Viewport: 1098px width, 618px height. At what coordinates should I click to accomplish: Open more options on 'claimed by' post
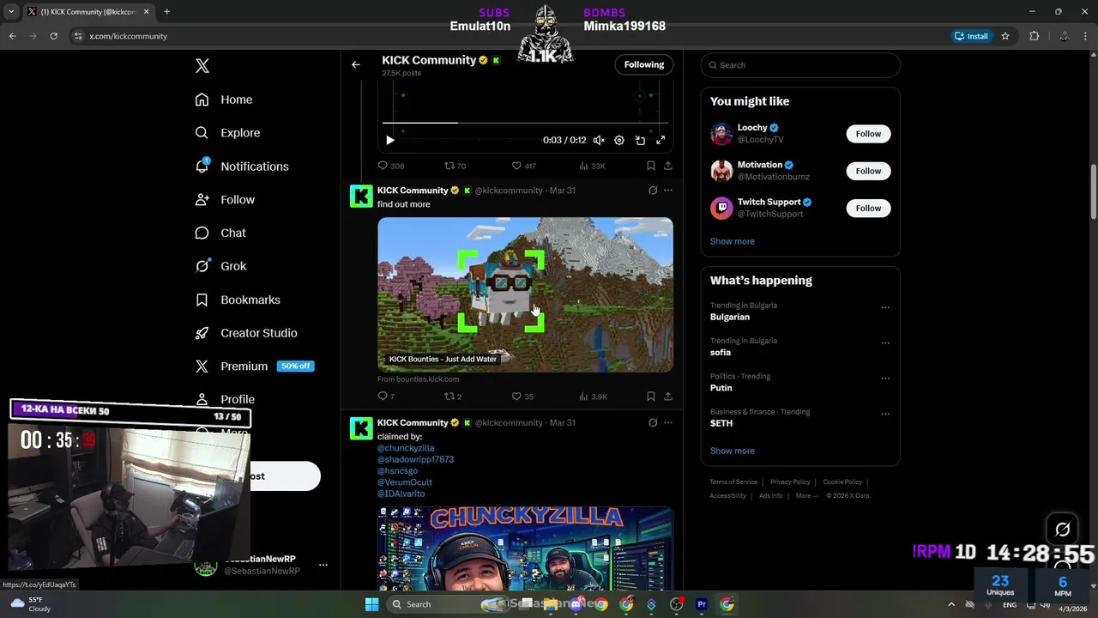[x=668, y=423]
